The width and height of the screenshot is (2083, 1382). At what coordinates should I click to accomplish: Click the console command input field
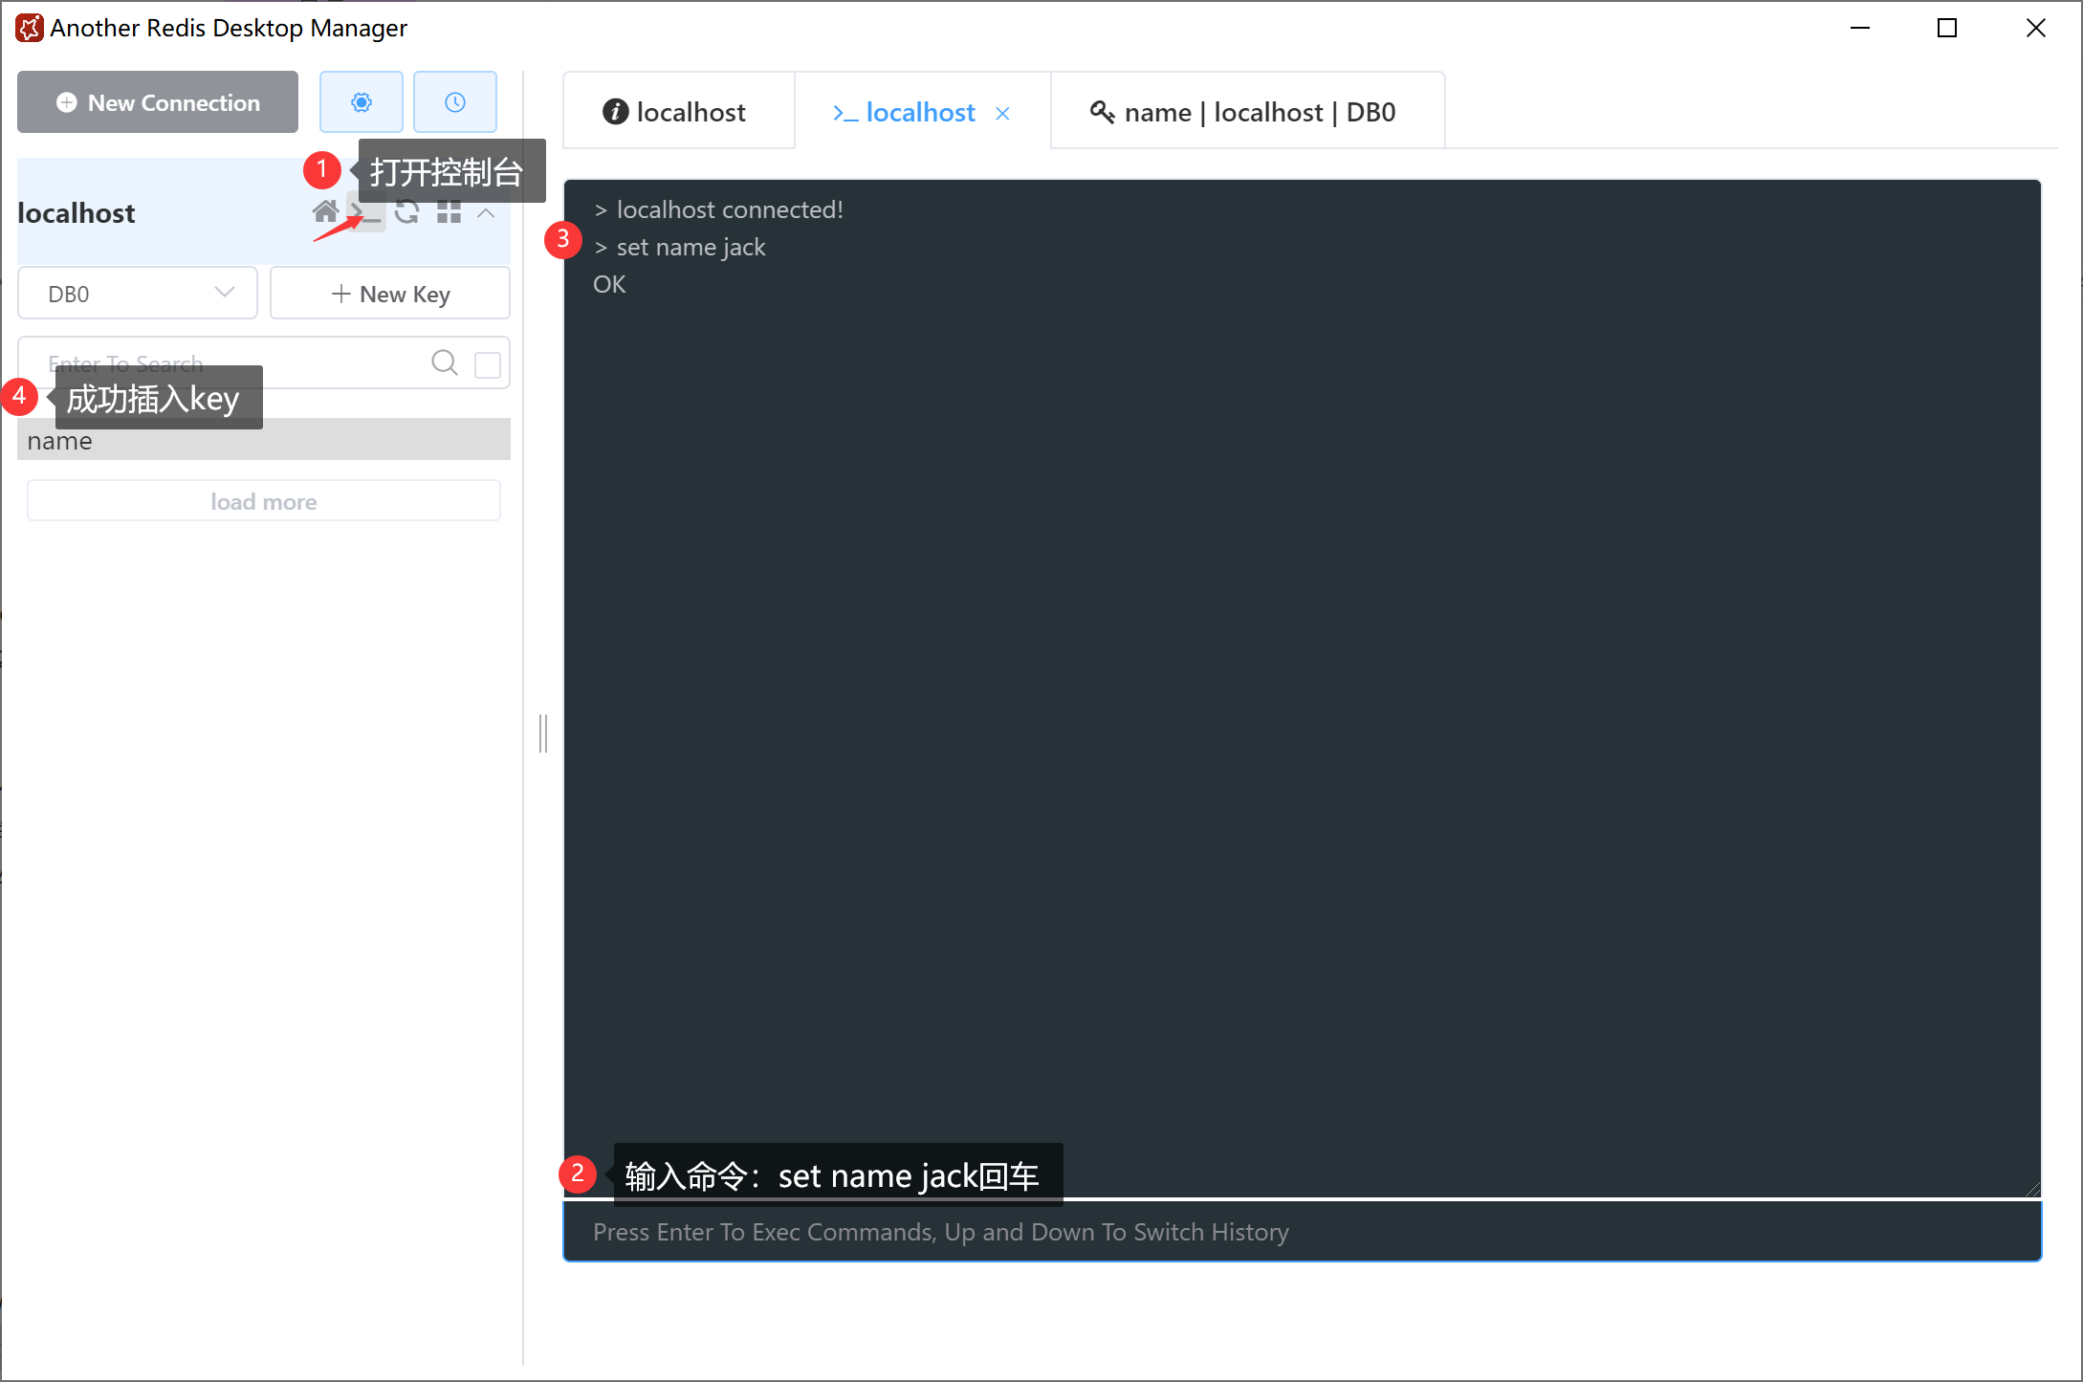1301,1232
